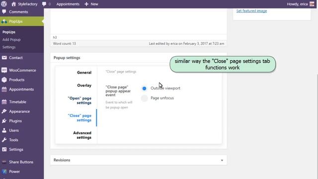Viewport: 318px width, 179px height.
Task: Click the Plugins plug icon
Action: 4,121
